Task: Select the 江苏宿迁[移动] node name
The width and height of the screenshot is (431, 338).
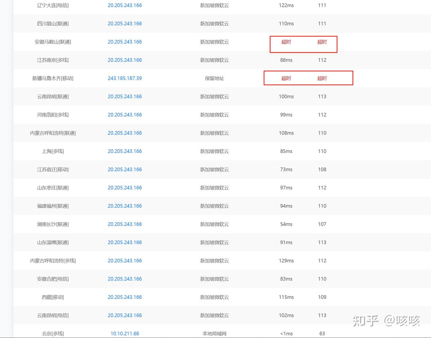Action: tap(53, 170)
